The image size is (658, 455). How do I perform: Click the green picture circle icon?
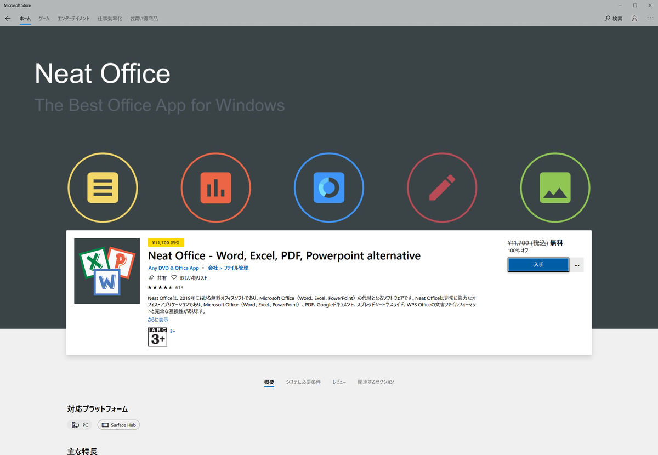(x=555, y=188)
